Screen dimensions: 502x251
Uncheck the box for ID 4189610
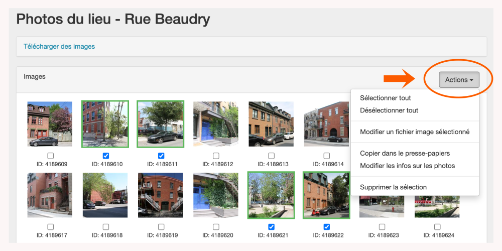pyautogui.click(x=105, y=156)
